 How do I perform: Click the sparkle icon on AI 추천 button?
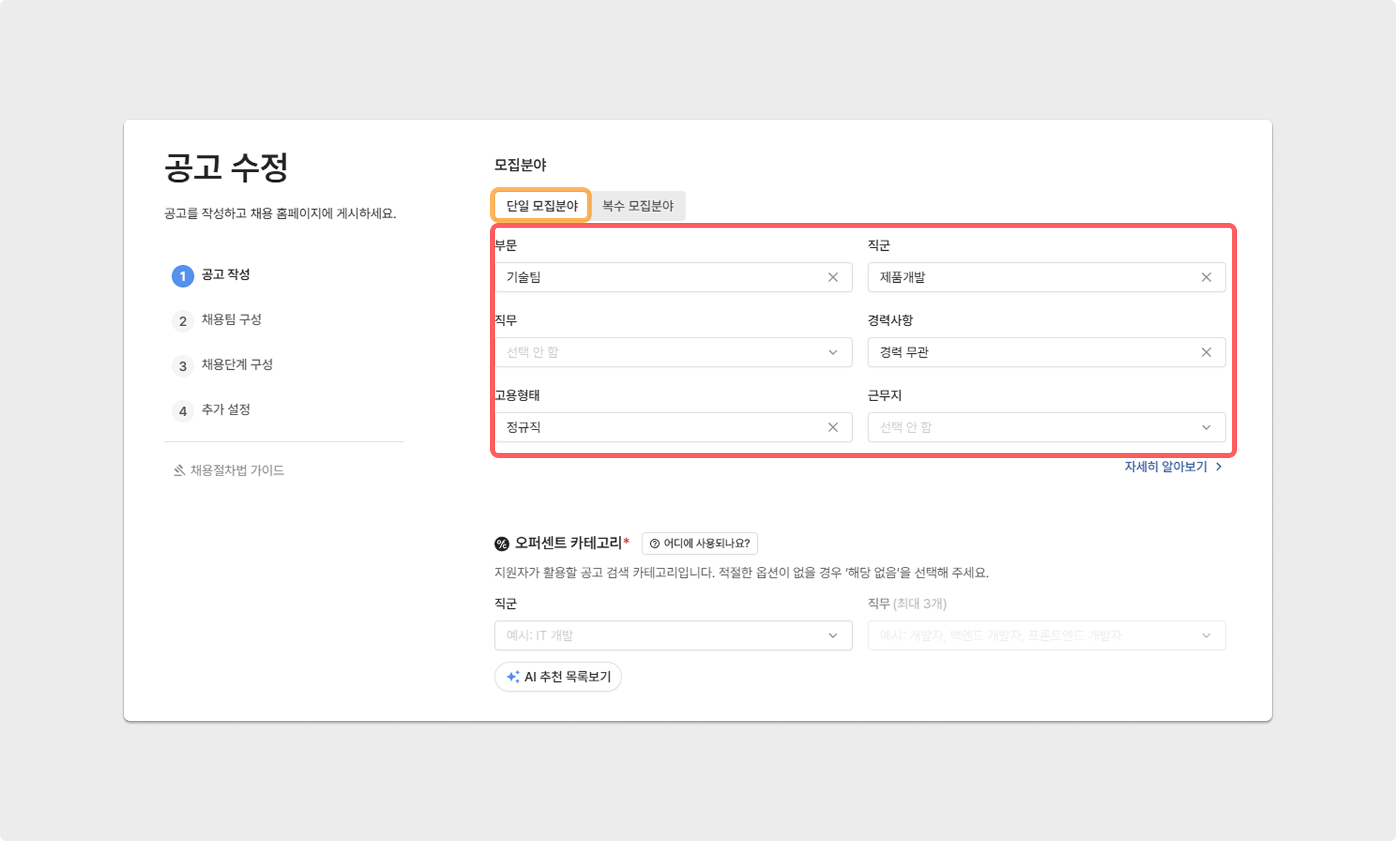pos(513,677)
